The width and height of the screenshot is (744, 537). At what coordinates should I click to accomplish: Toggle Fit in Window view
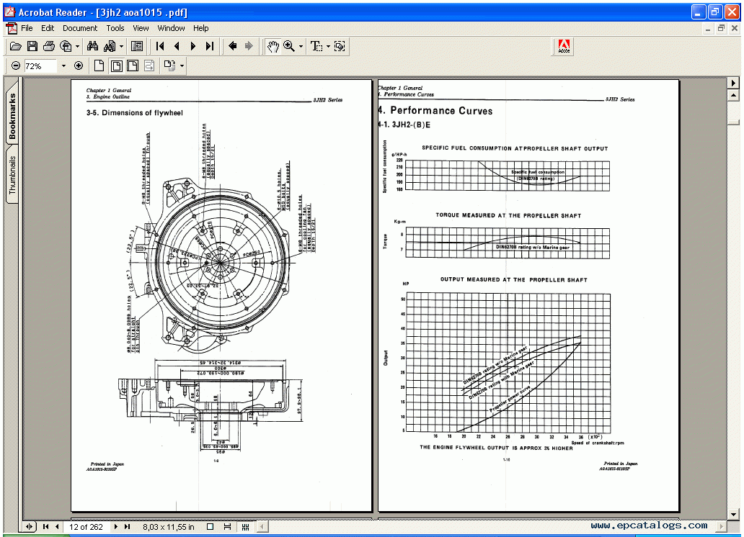[x=116, y=66]
